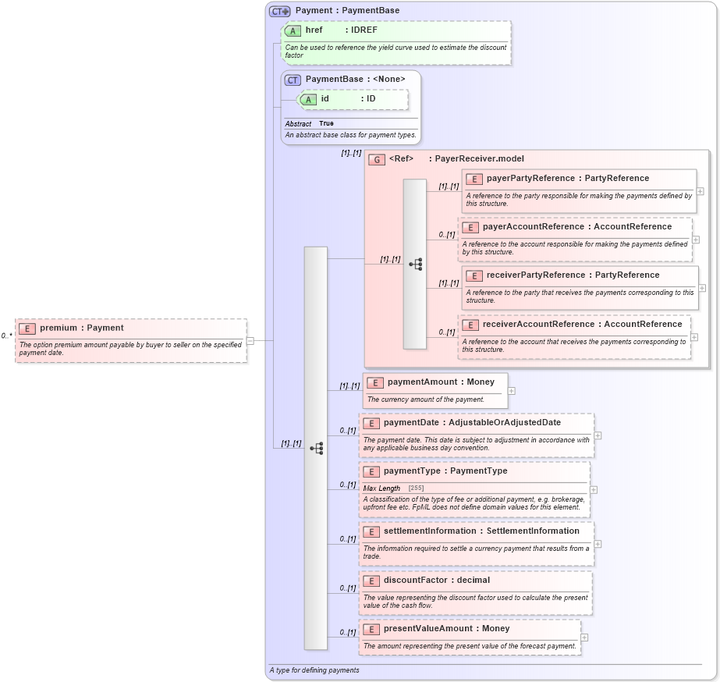
Task: Click the settlementInformation description text
Action: click(476, 552)
